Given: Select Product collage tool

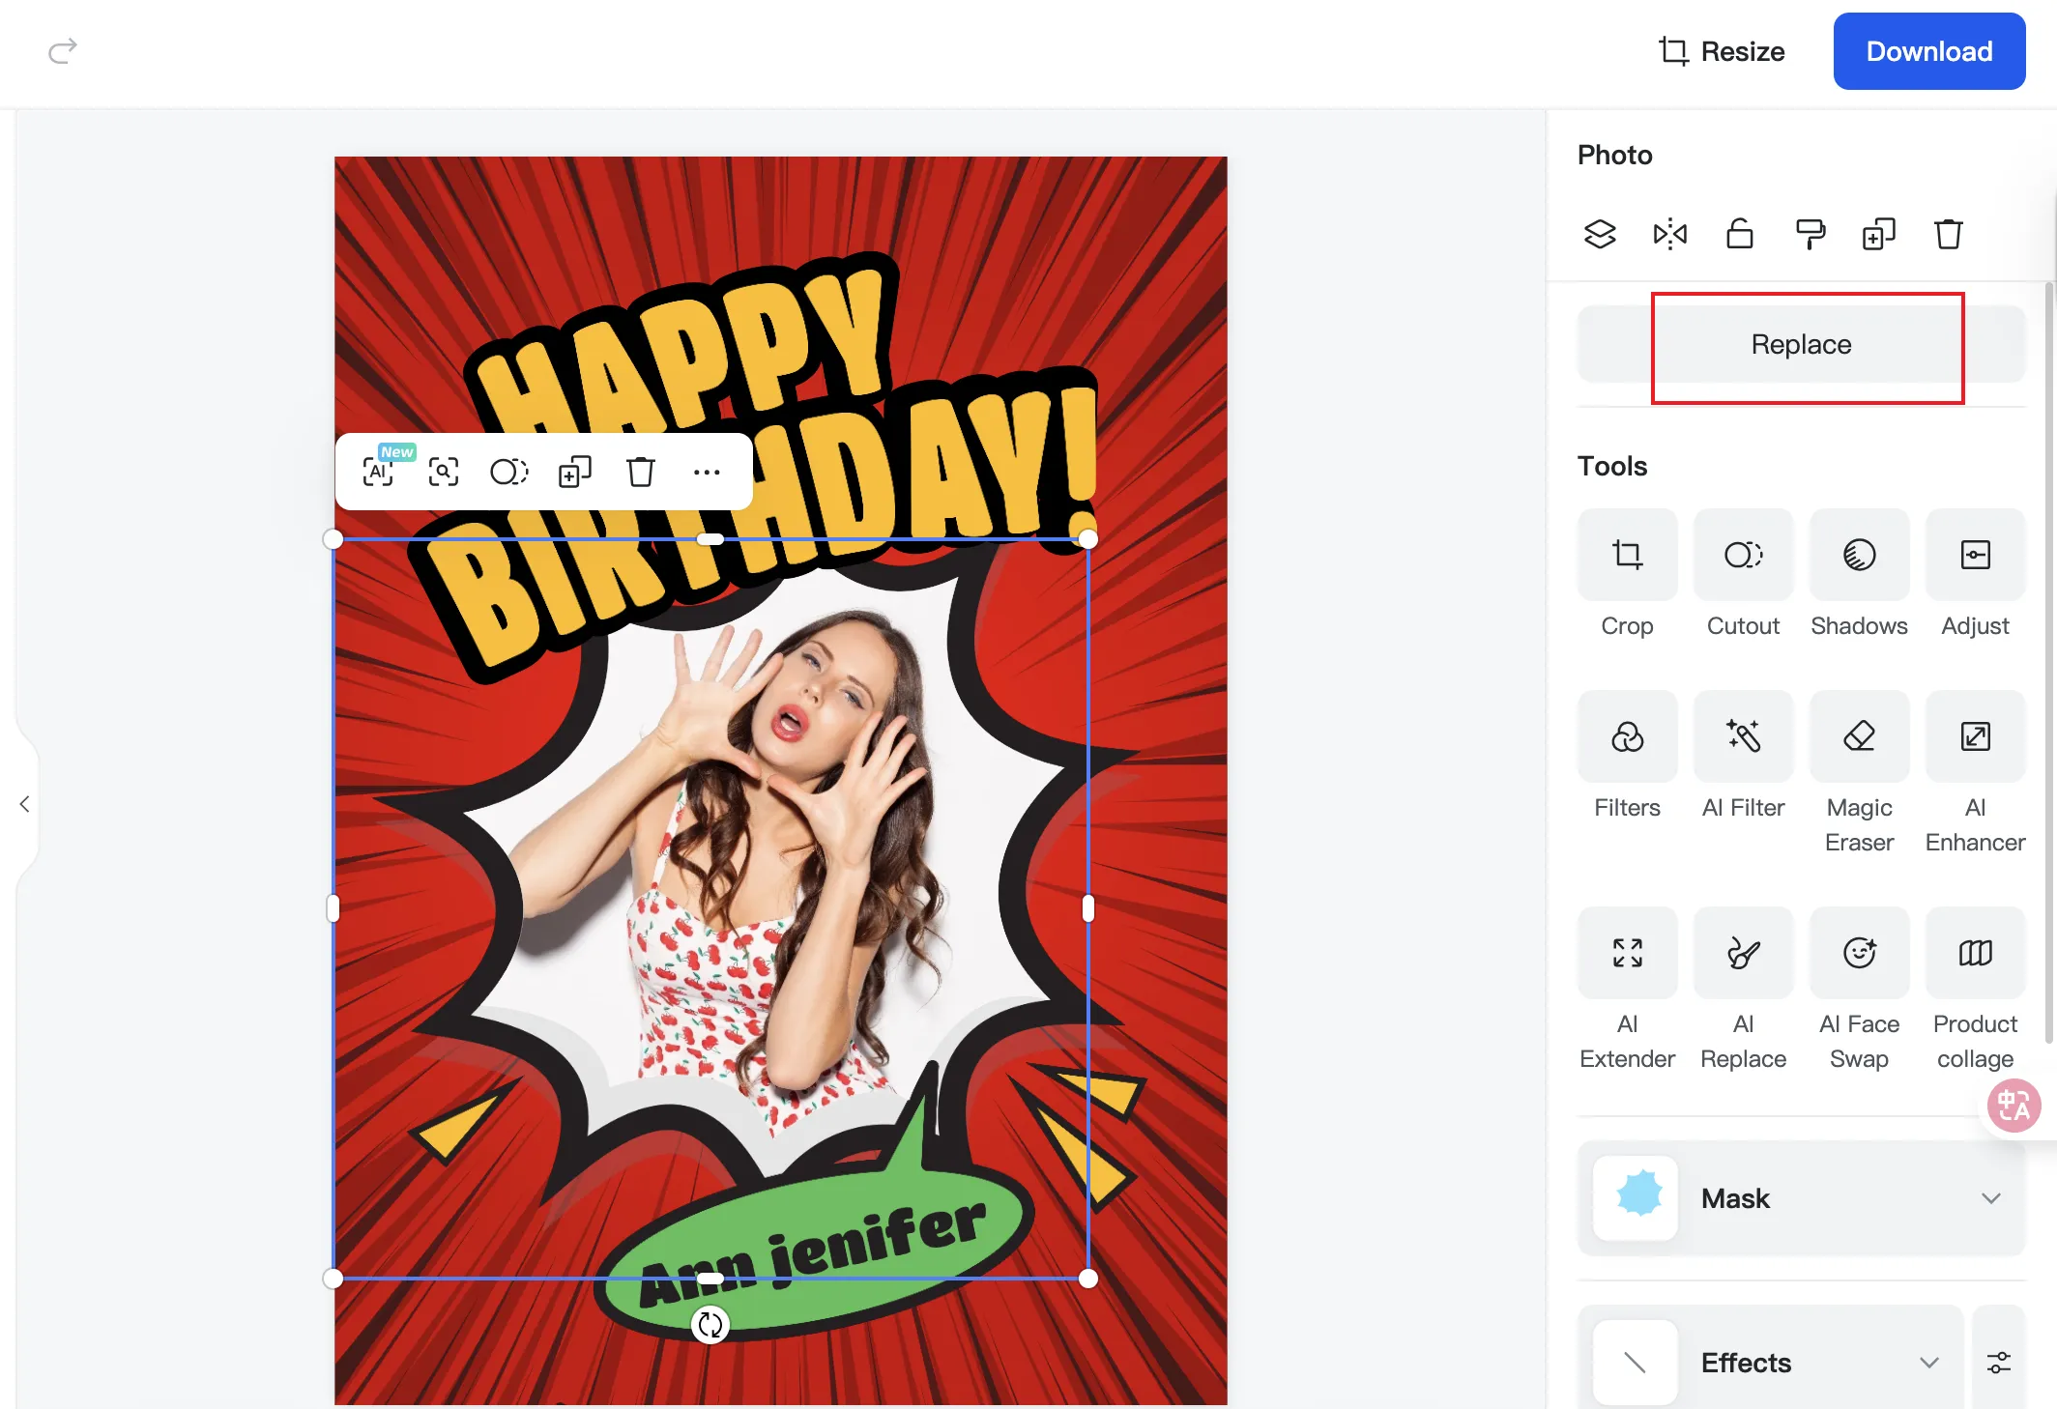Looking at the screenshot, I should click(1975, 952).
